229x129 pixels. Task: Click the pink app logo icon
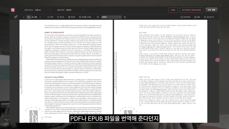coord(13,10)
